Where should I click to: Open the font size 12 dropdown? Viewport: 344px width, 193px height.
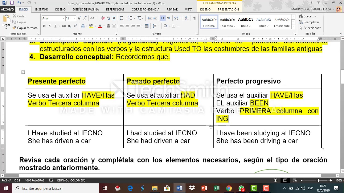[x=74, y=18]
